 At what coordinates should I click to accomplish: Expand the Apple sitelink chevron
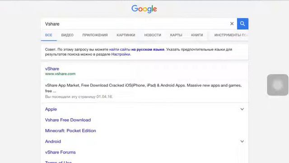pos(242,109)
